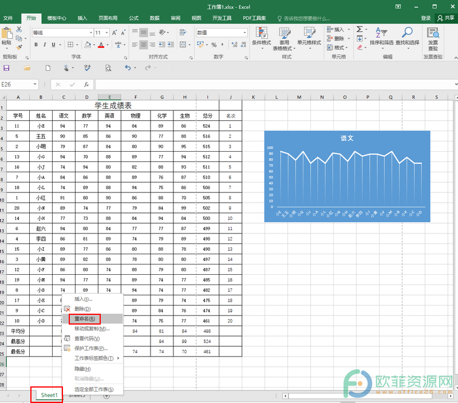Screen dimensions: 458x403
Task: Toggle center horizontal alignment
Action: pyautogui.click(x=144, y=45)
